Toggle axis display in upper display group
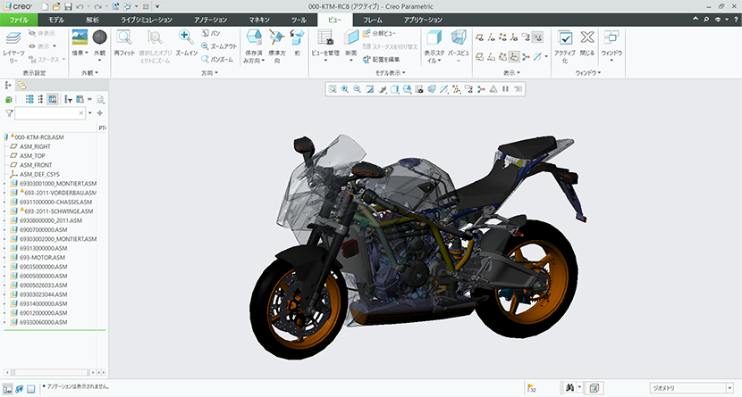The image size is (742, 397). (491, 37)
